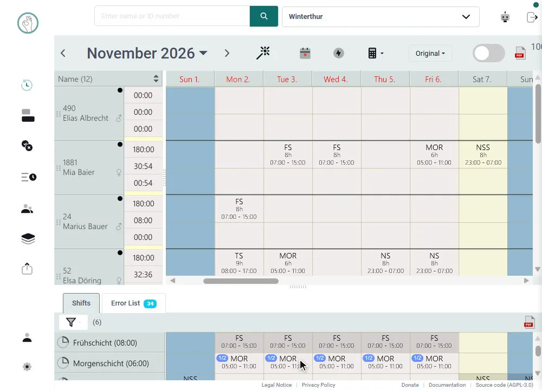
Task: Switch to the Shifts tab
Action: point(81,303)
